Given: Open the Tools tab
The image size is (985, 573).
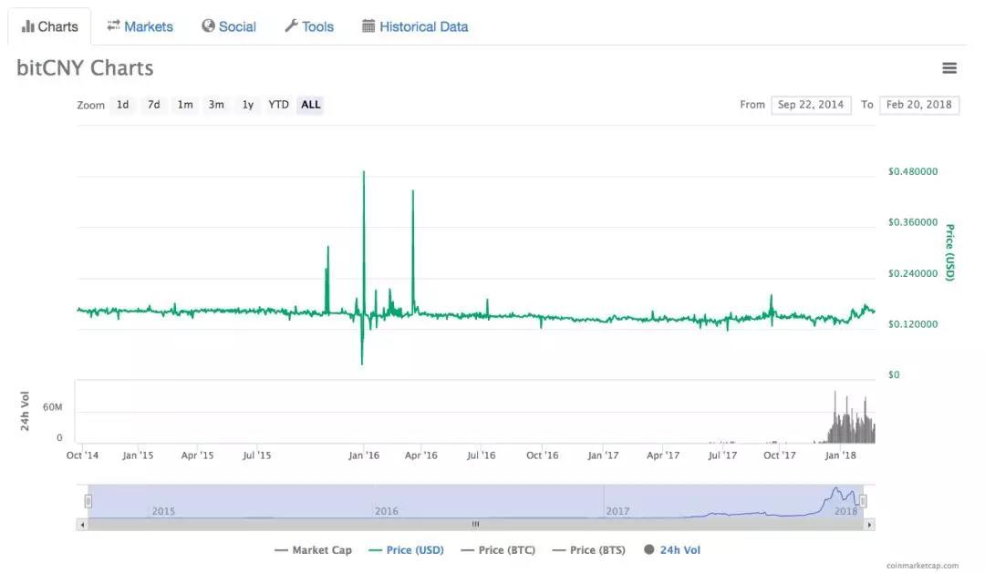Looking at the screenshot, I should click(x=309, y=26).
